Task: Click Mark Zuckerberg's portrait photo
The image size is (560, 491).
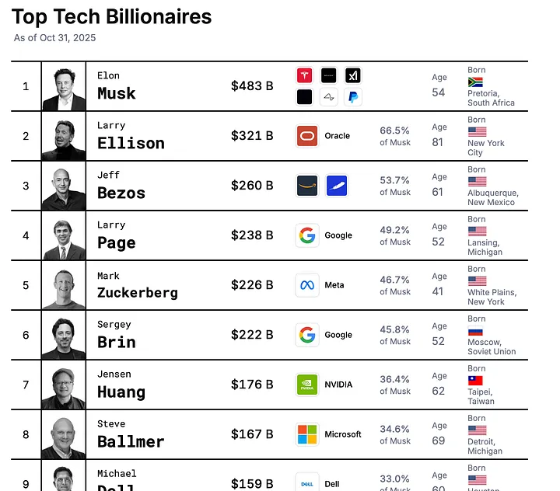Action: pos(64,285)
